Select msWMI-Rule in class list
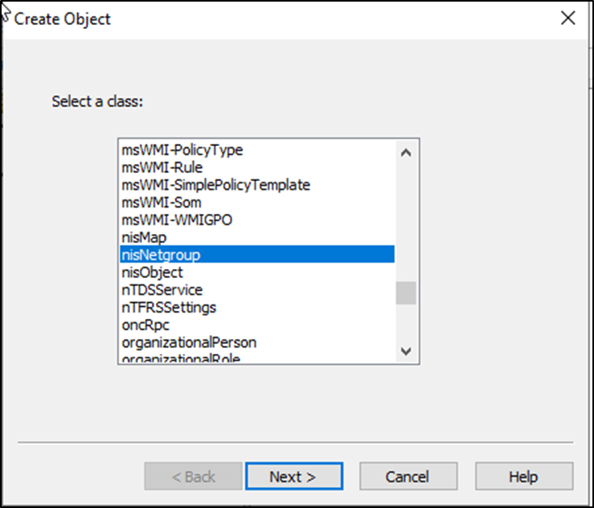This screenshot has width=594, height=508. 162,167
